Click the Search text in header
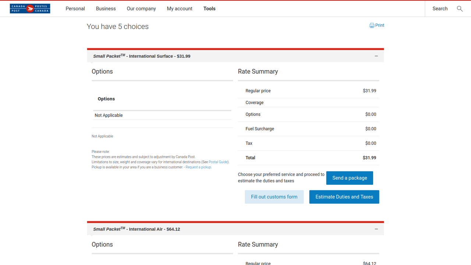Screen dimensions: 471x265 point(440,8)
